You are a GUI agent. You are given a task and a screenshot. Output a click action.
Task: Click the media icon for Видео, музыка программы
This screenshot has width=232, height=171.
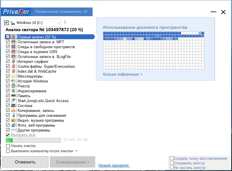(13, 120)
